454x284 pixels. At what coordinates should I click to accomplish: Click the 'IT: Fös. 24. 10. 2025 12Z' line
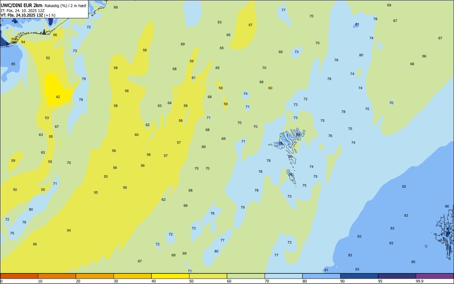tap(22, 11)
